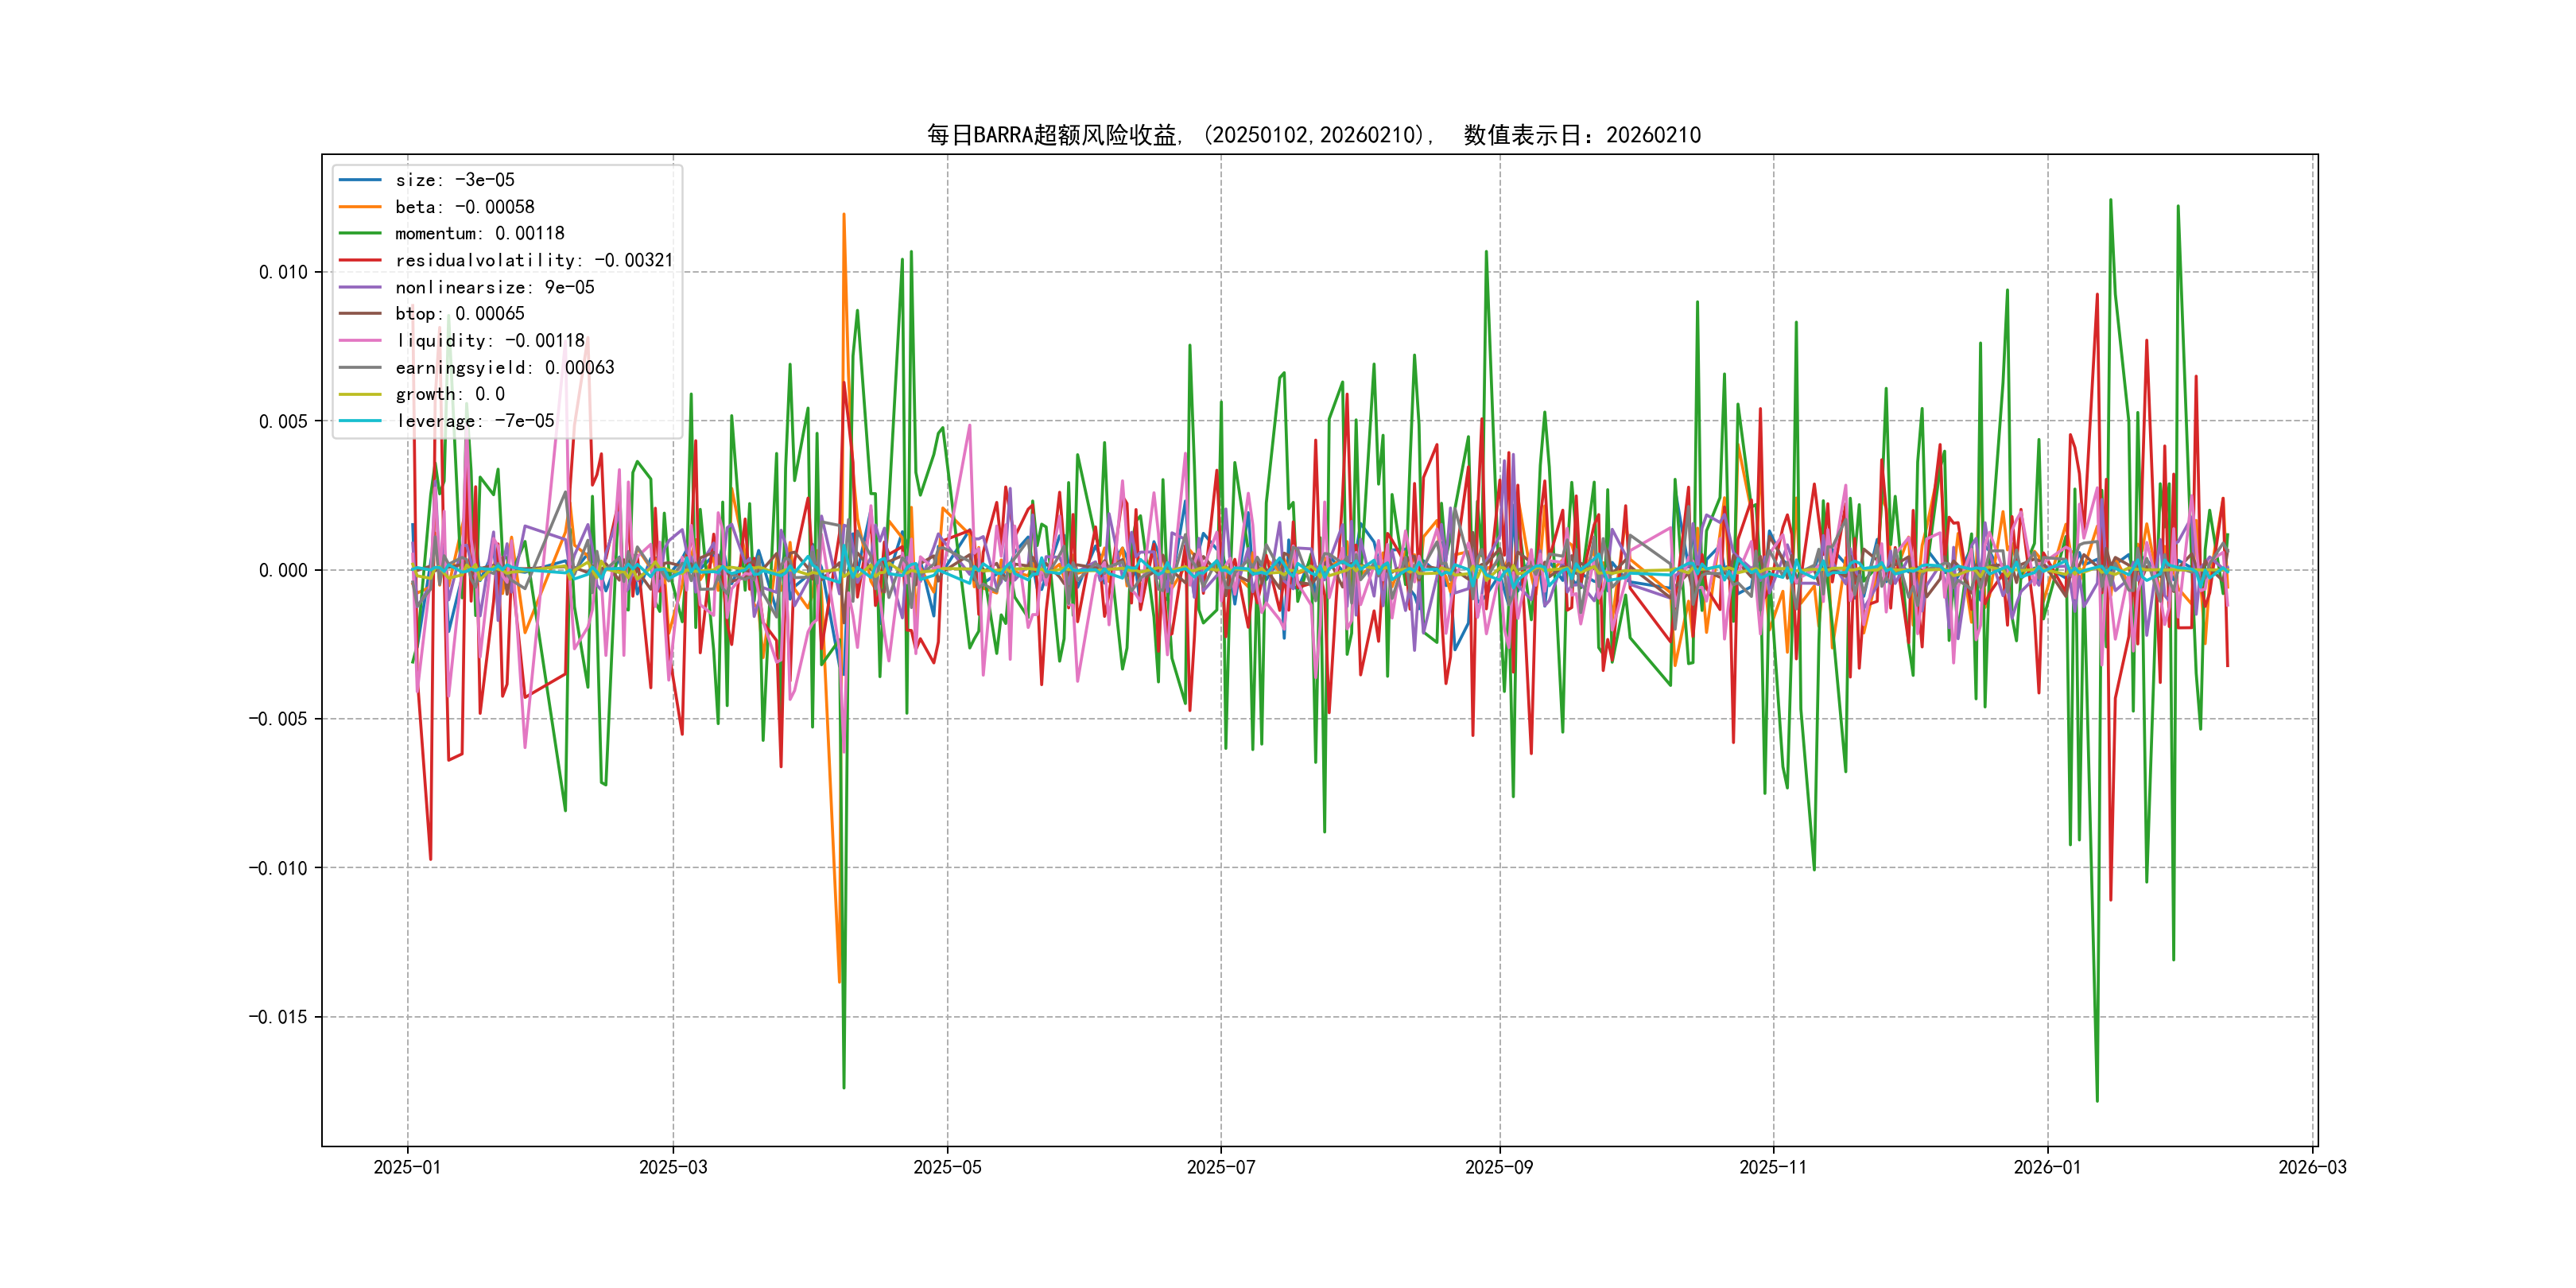Click the green momentum legend swatch
Image resolution: width=2576 pixels, height=1288 pixels.
pyautogui.click(x=360, y=233)
